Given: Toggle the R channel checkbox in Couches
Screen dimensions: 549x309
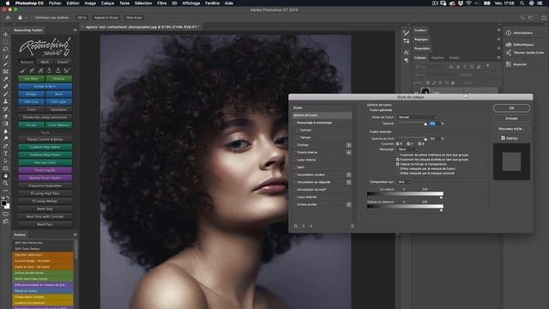Looking at the screenshot, I should pyautogui.click(x=397, y=143).
